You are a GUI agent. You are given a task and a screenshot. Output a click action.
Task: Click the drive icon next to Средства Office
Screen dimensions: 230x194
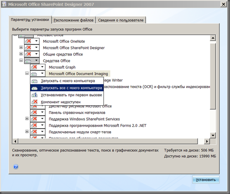(28, 61)
